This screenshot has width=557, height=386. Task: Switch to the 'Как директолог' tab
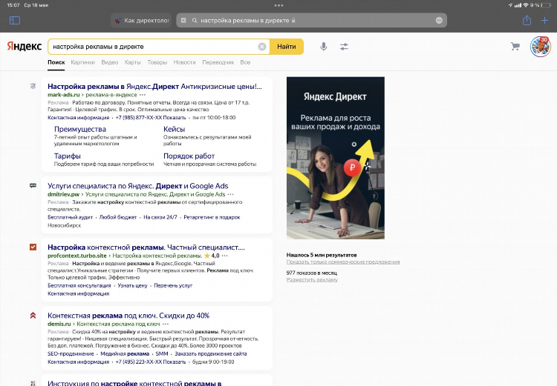[x=141, y=21]
